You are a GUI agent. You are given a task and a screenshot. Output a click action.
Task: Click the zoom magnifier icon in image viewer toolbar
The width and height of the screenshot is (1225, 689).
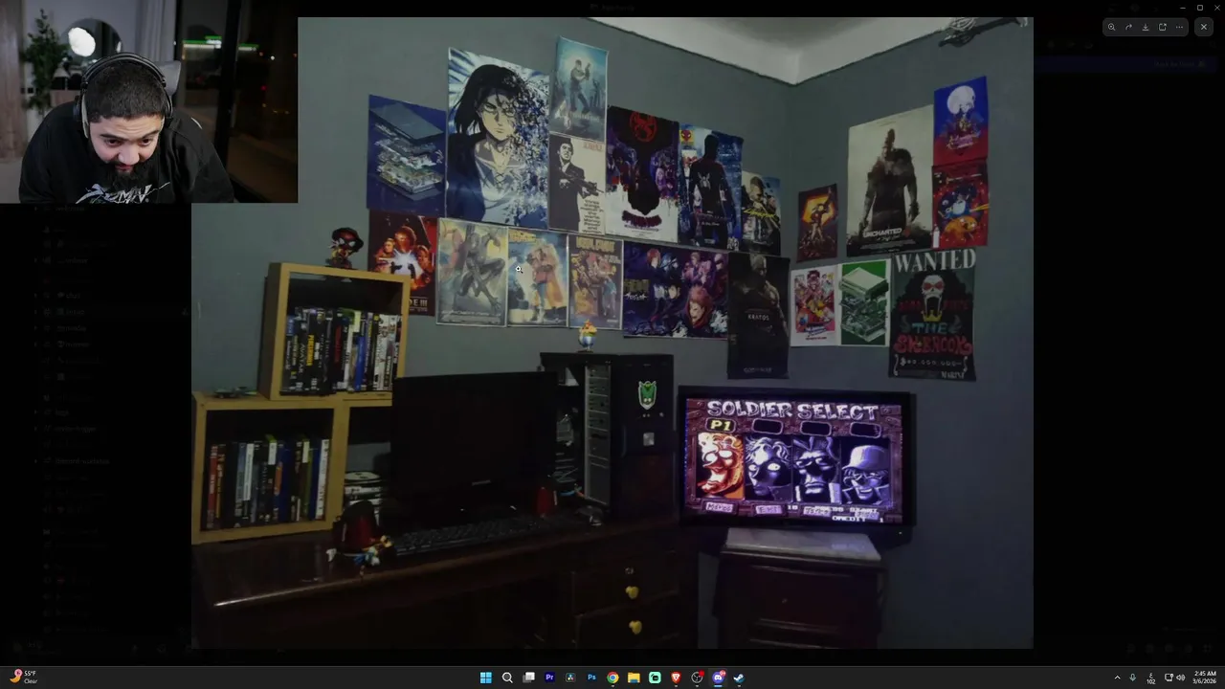[1111, 27]
